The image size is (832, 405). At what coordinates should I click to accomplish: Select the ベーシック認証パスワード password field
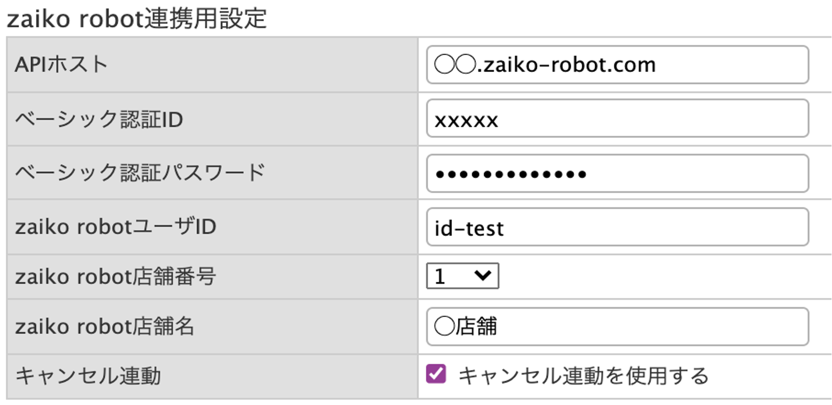point(617,173)
